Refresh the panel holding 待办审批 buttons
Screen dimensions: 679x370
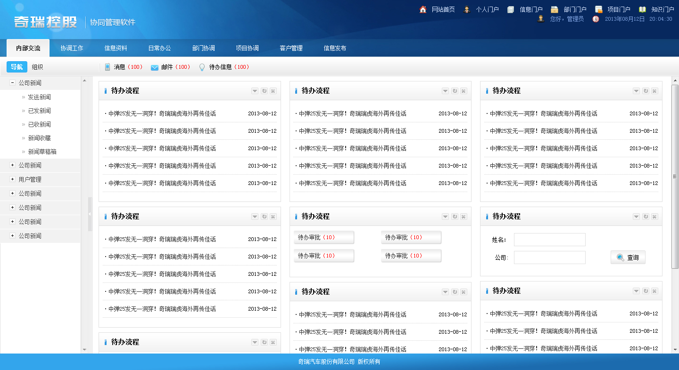455,217
